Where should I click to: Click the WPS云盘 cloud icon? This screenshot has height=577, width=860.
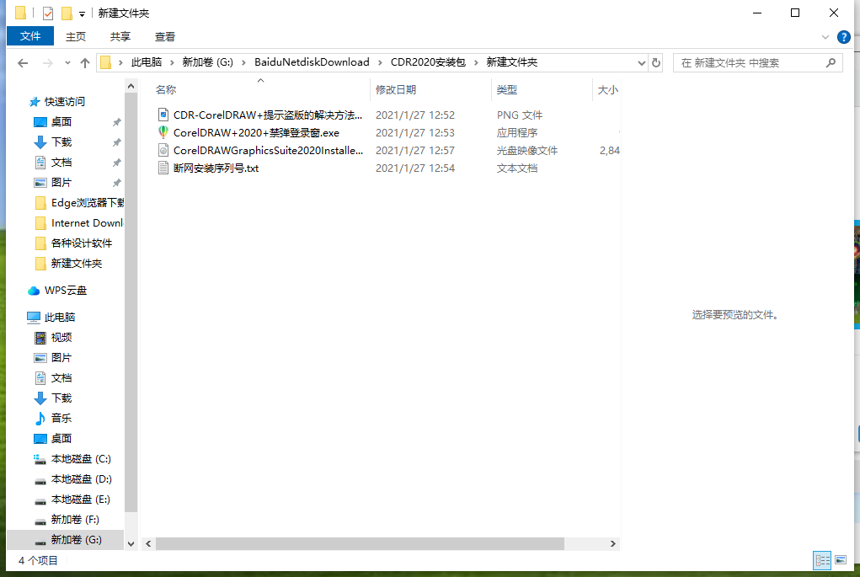click(x=34, y=291)
